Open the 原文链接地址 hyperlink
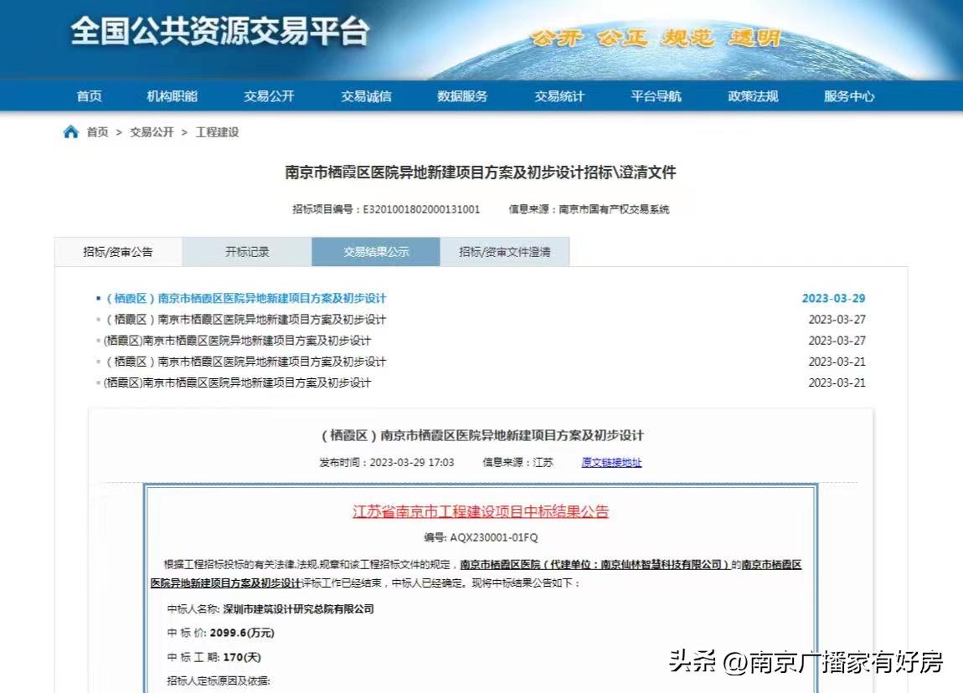 click(609, 461)
